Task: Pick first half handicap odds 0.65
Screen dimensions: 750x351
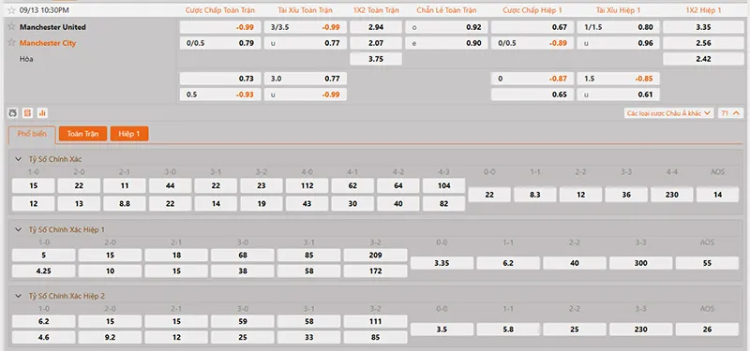Action: coord(532,95)
